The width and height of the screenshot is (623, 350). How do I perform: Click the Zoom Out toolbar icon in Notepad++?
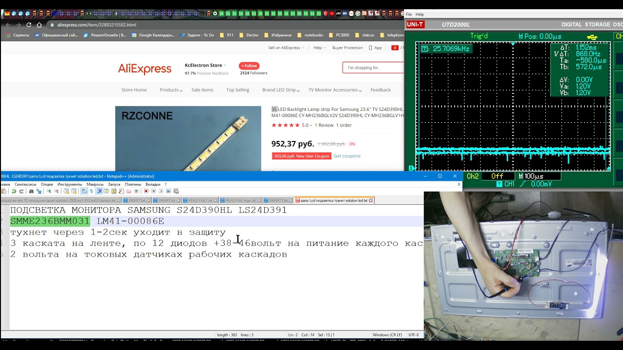pos(56,191)
